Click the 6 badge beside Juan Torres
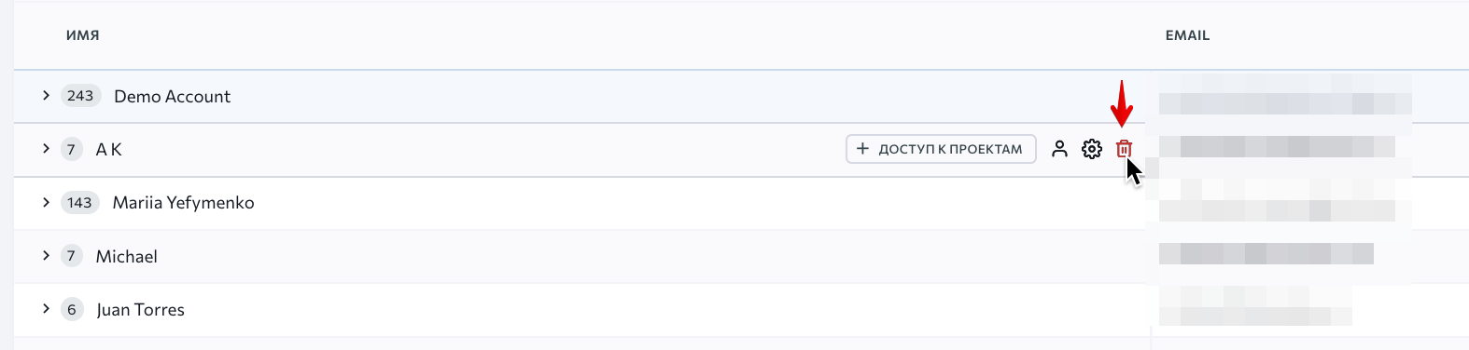Image resolution: width=1469 pixels, height=350 pixels. [72, 309]
